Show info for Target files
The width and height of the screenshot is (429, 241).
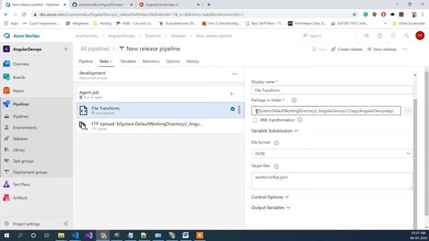coord(276,167)
